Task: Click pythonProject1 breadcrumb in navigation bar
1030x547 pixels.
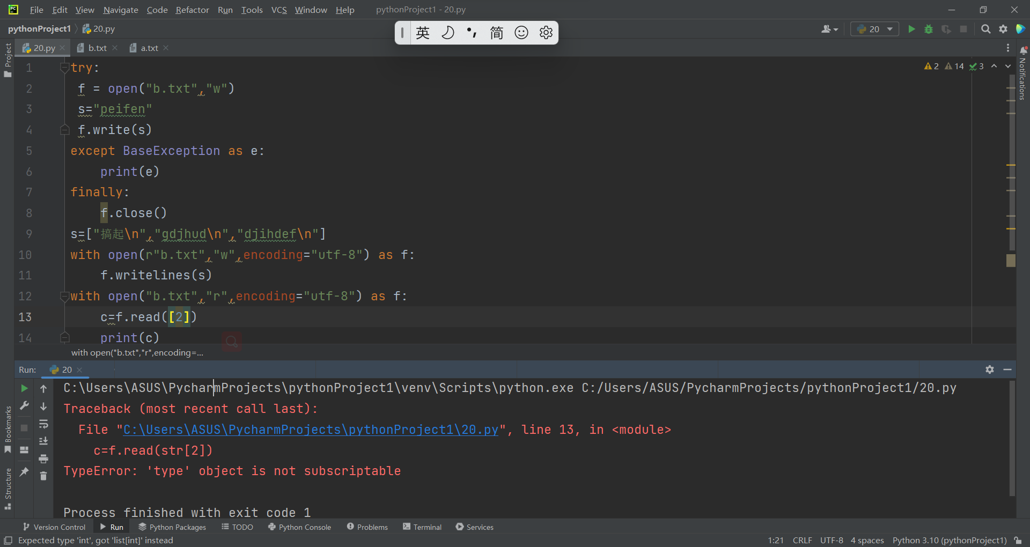Action: pyautogui.click(x=39, y=29)
